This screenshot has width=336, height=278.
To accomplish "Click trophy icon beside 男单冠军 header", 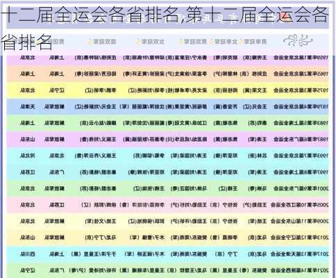I will point(241,42).
